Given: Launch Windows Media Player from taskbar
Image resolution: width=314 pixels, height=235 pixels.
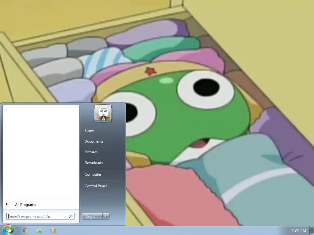Looking at the screenshot, I should coord(53,230).
